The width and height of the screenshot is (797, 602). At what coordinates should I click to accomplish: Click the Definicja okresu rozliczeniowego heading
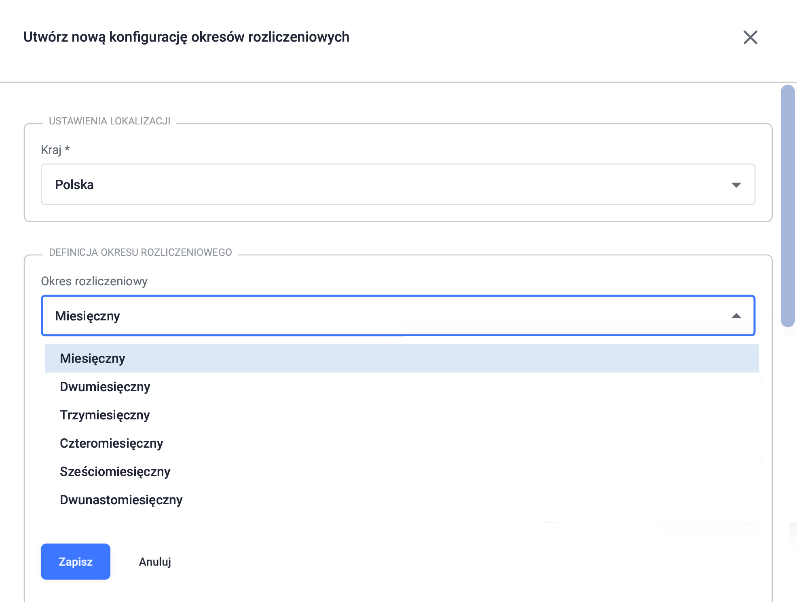140,253
